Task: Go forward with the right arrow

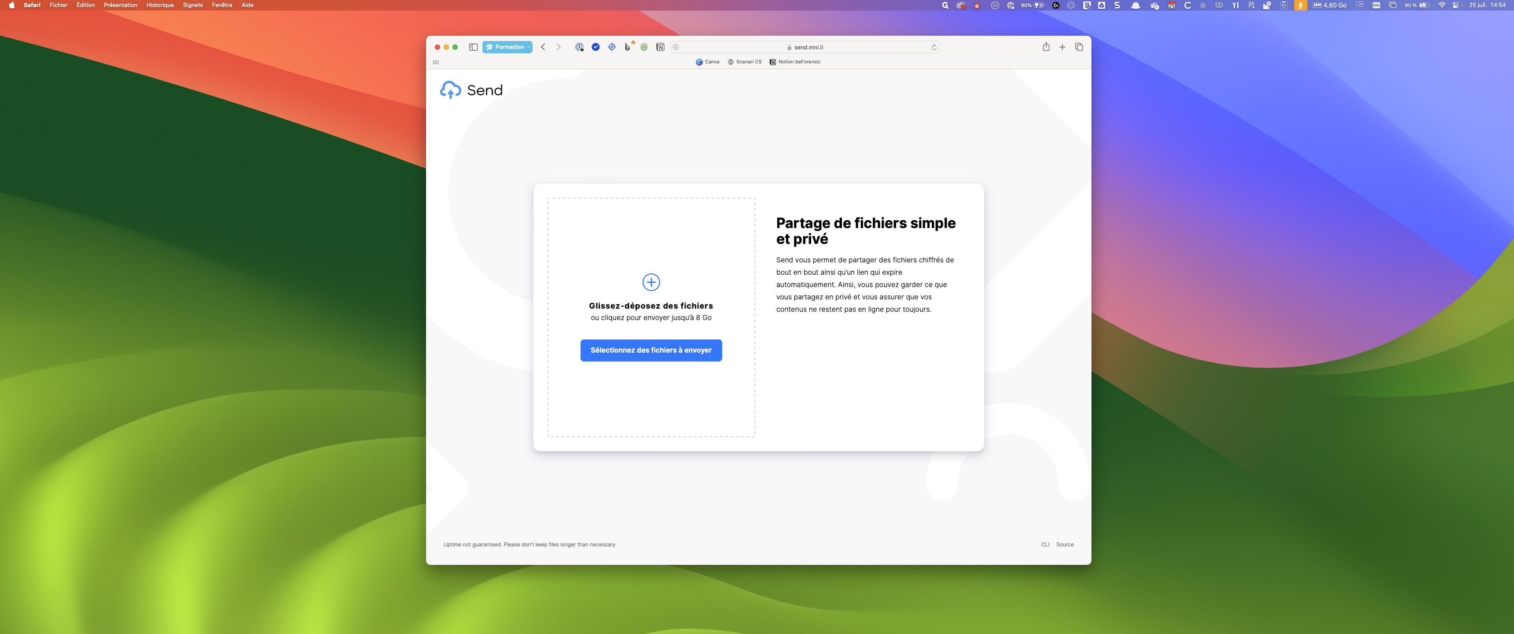Action: coord(559,47)
